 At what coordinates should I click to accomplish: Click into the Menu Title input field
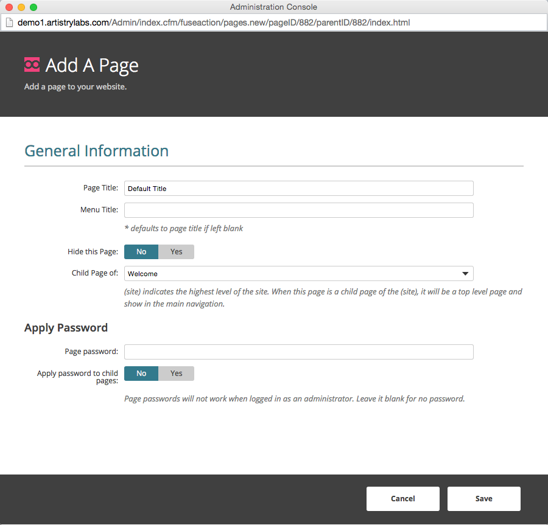(x=299, y=210)
